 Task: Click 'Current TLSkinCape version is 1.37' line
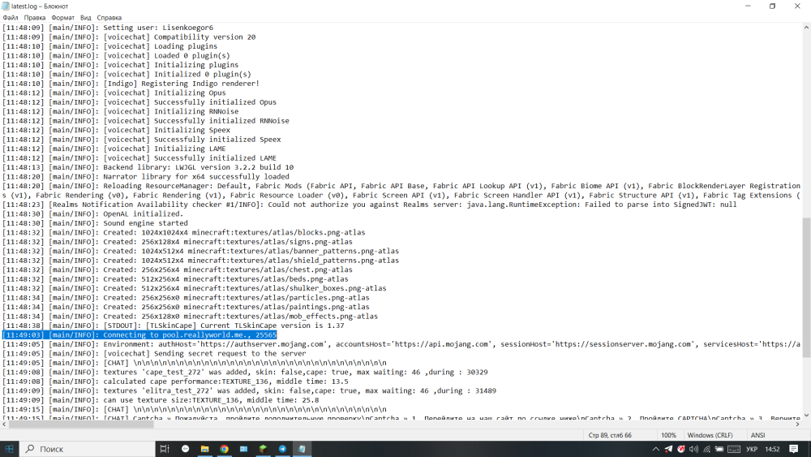click(x=174, y=326)
